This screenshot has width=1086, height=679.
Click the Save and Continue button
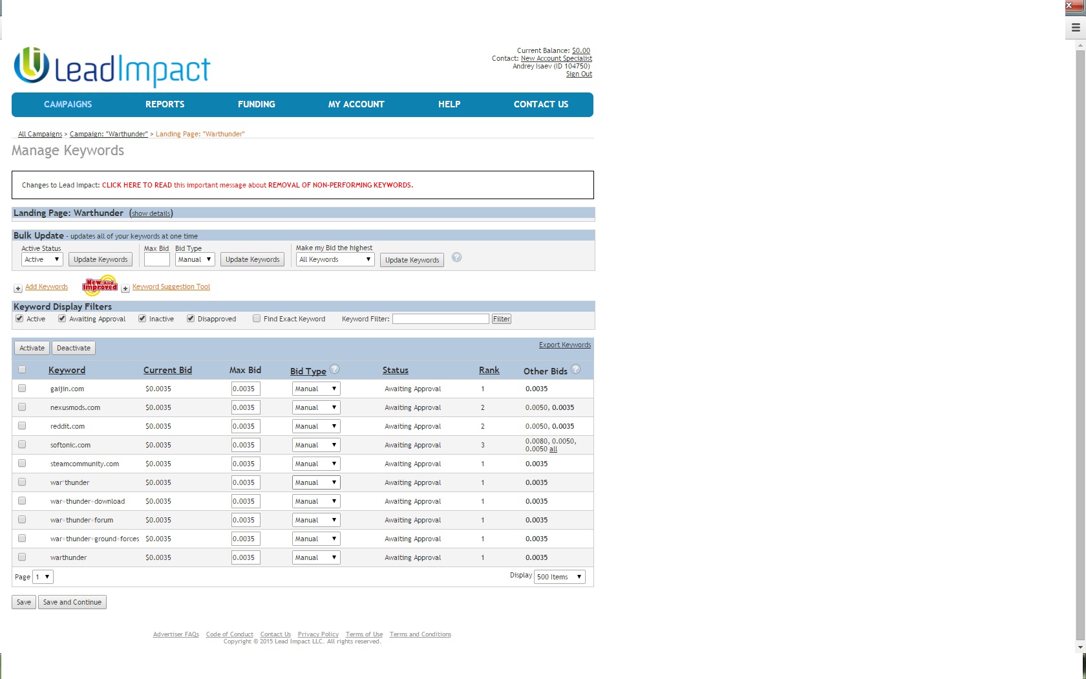pos(72,602)
